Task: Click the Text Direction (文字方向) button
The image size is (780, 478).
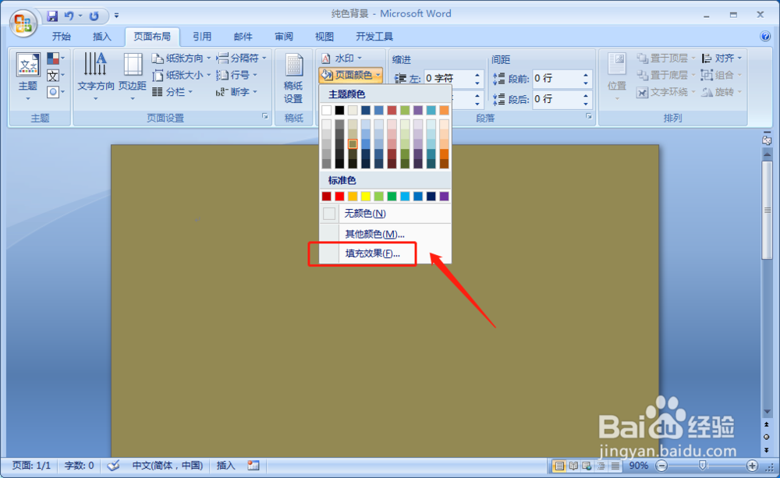Action: click(95, 76)
